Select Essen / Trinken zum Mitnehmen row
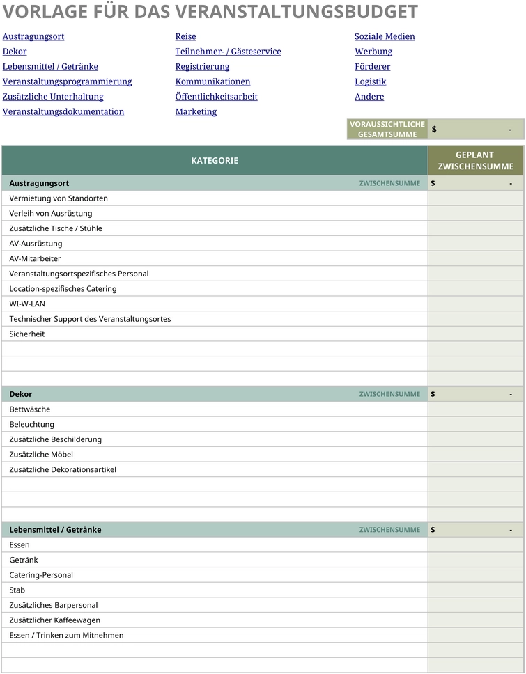This screenshot has width=526, height=674. 215,635
